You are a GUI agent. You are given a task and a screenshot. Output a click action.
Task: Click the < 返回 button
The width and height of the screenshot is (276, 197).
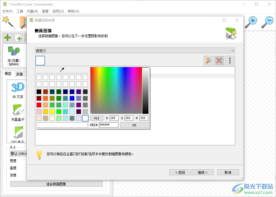point(180,172)
